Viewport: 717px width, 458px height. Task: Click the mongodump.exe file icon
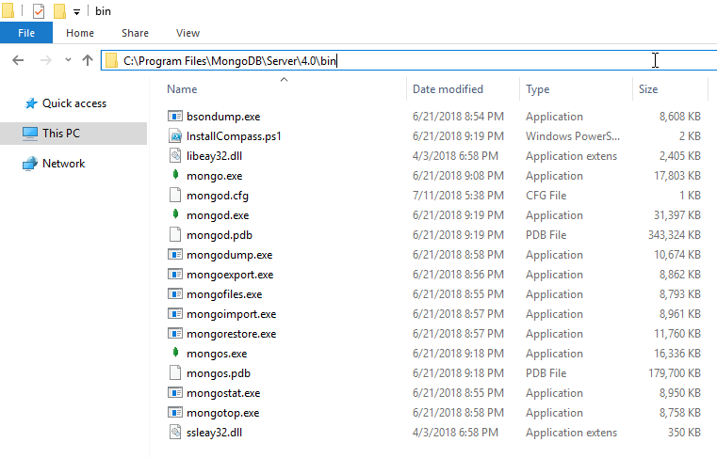(175, 254)
